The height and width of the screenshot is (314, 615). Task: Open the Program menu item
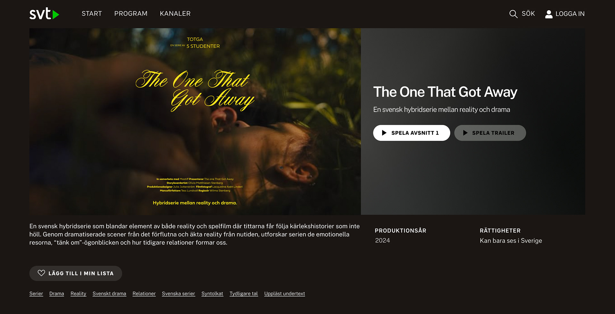(131, 13)
